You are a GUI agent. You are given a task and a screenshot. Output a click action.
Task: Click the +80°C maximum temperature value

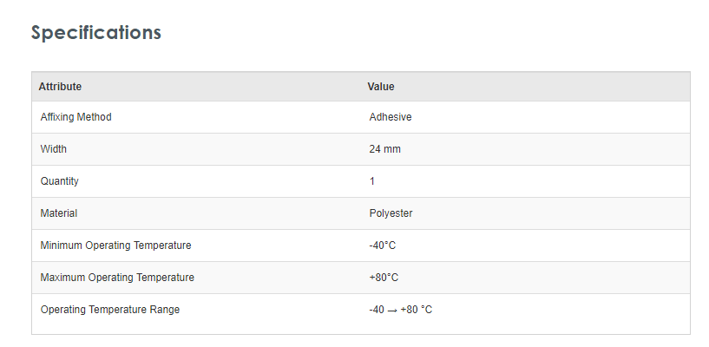[384, 278]
